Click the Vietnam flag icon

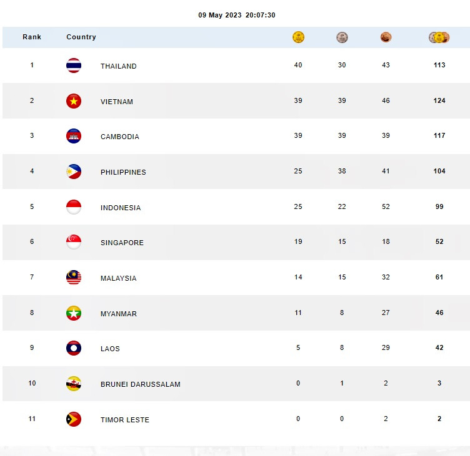coord(74,101)
